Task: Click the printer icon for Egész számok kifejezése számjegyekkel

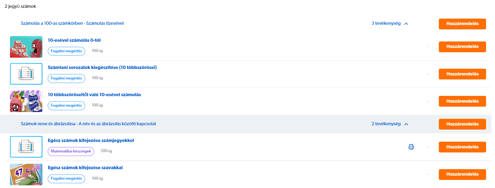Action: [x=411, y=147]
